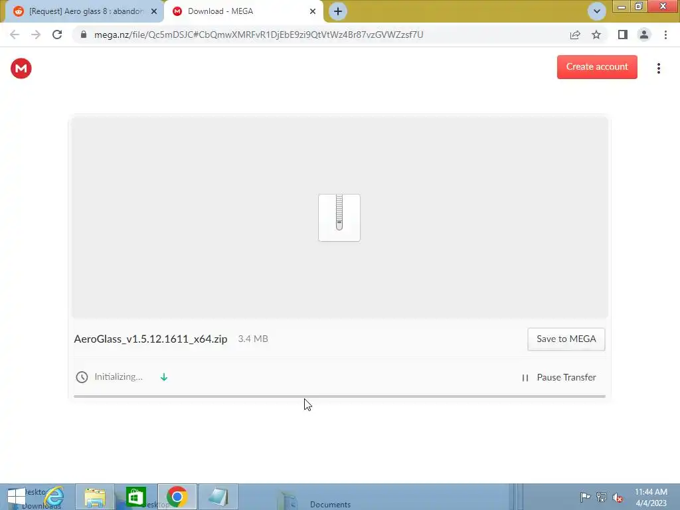Close the Download - MEGA tab
Screen dimensions: 680x510
[x=313, y=11]
